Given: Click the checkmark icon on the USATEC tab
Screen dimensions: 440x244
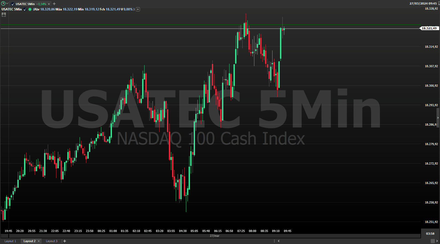Looking at the screenshot, I should pyautogui.click(x=13, y=4).
